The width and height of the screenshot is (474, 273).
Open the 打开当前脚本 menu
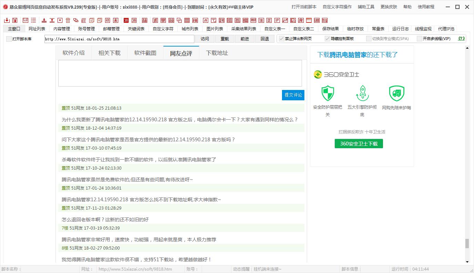pyautogui.click(x=304, y=7)
